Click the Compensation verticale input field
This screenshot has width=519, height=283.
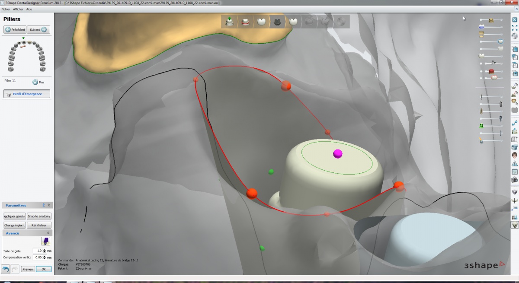pos(38,257)
